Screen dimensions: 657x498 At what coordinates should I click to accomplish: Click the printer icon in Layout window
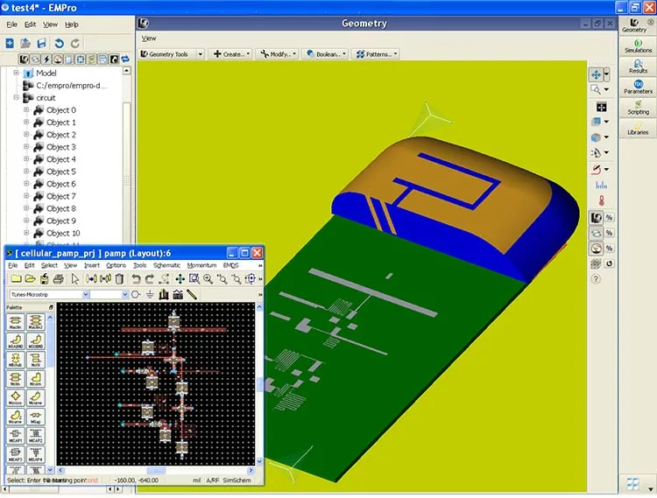(x=59, y=278)
